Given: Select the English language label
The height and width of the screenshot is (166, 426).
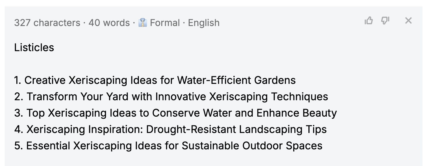Looking at the screenshot, I should tap(204, 23).
